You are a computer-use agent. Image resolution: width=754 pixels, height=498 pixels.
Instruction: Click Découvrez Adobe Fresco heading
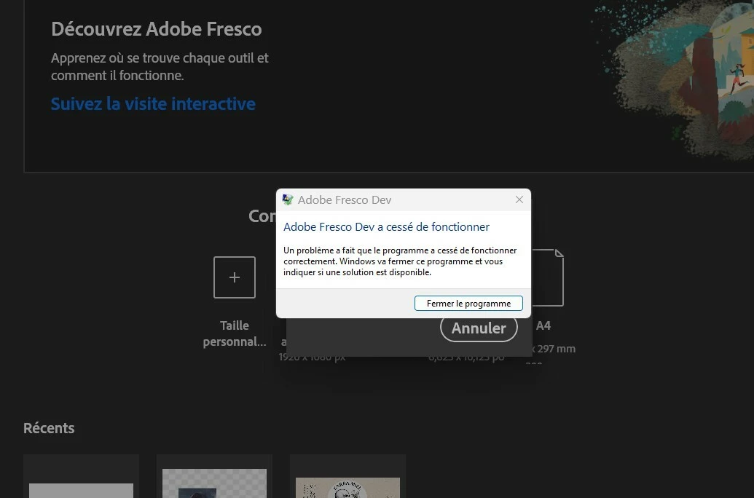pos(157,29)
